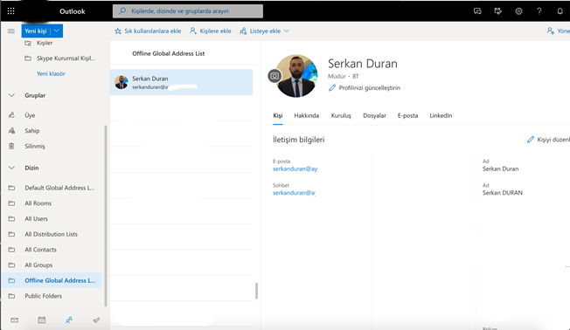Open Calendar icon in bottom bar
This screenshot has width=570, height=330.
tap(42, 320)
